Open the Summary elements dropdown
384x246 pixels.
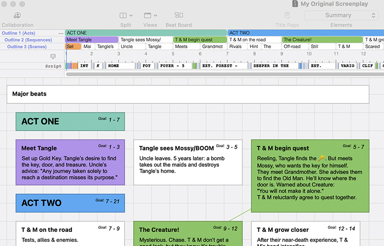[x=341, y=16]
